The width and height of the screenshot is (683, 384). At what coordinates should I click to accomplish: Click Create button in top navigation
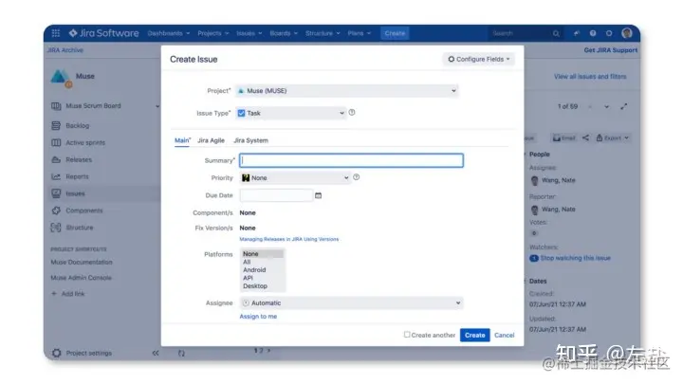point(395,33)
